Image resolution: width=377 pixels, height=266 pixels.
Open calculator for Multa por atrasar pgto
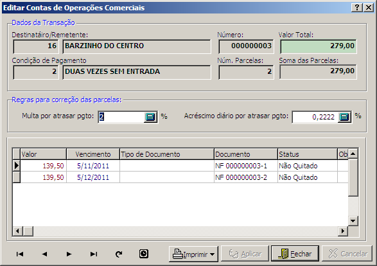tap(150, 117)
